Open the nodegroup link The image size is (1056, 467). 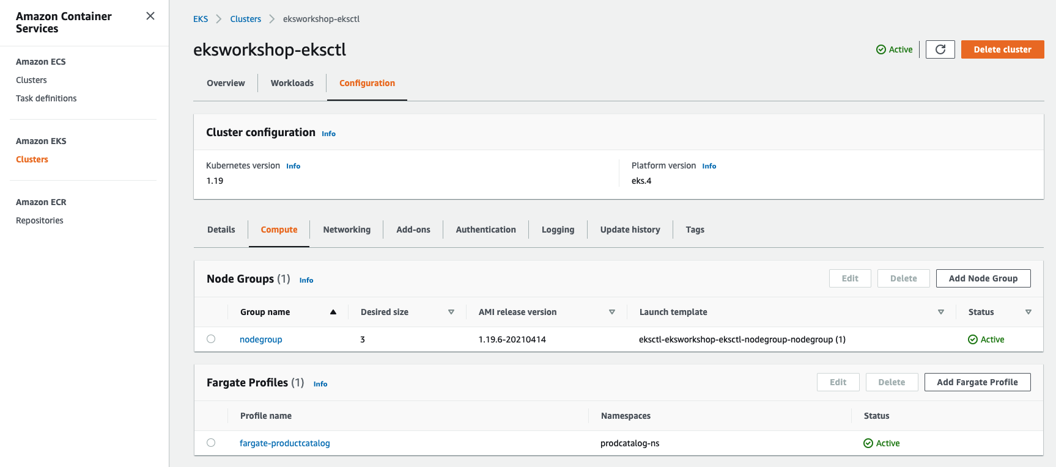[261, 339]
